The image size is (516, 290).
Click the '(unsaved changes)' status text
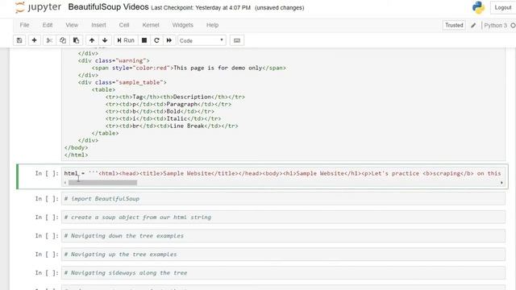280,7
